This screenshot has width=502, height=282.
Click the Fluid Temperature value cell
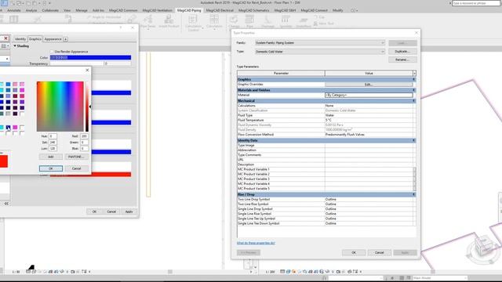tap(369, 120)
